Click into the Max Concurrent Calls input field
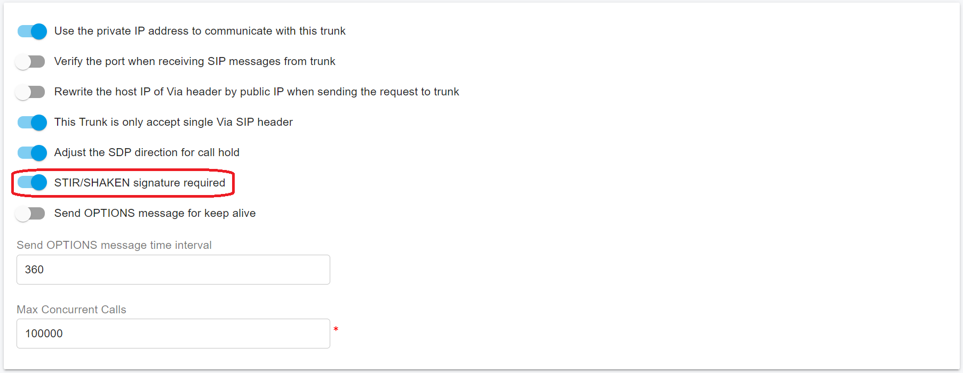 click(x=173, y=334)
